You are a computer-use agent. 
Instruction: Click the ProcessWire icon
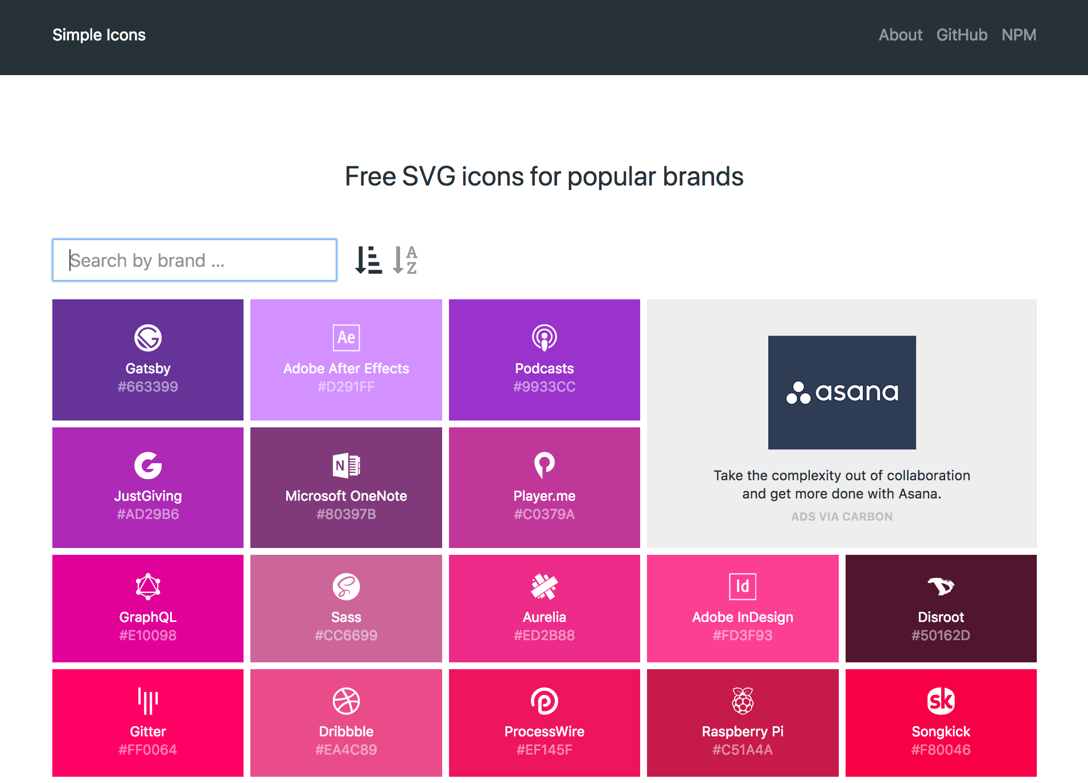[545, 701]
